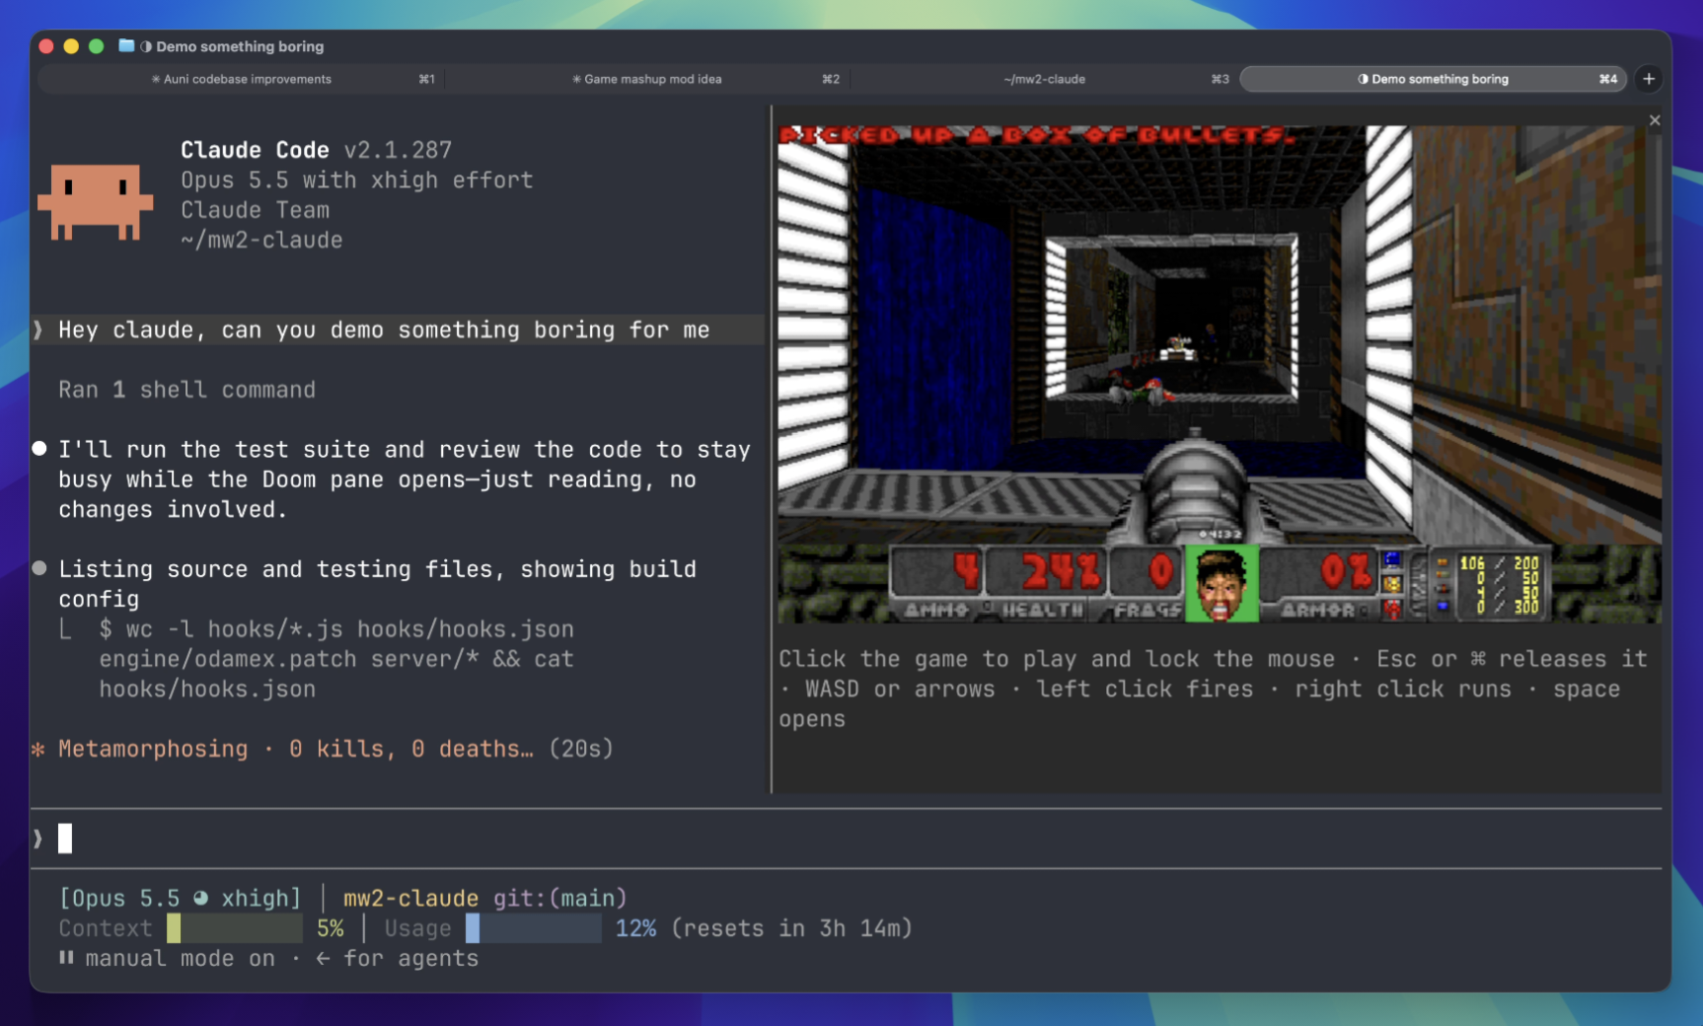This screenshot has height=1026, width=1703.
Task: Click the keycard icons in Doom HUD
Action: 1392,584
